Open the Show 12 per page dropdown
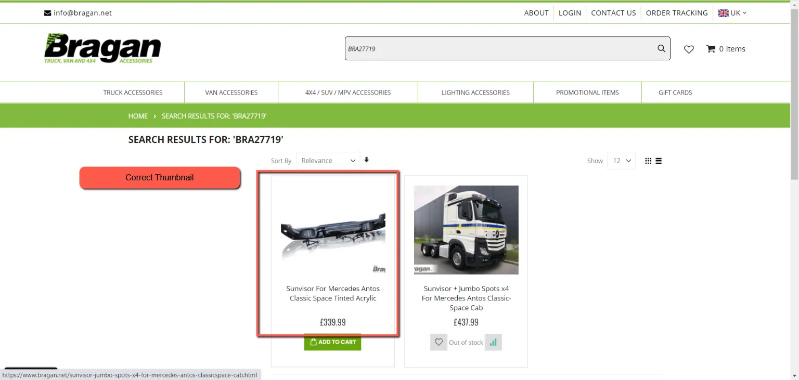 pos(621,161)
